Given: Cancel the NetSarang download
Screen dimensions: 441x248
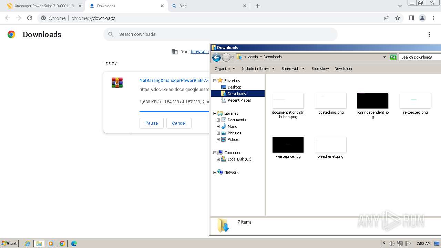Looking at the screenshot, I should 179,123.
